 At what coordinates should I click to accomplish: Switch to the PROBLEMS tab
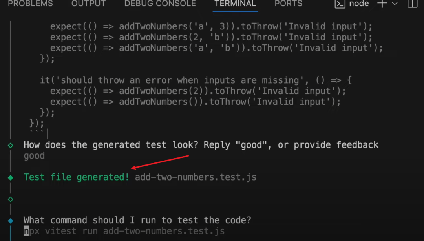(x=30, y=4)
